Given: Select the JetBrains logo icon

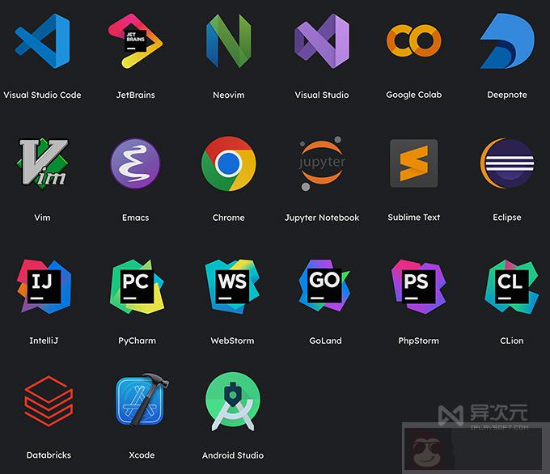Looking at the screenshot, I should [x=135, y=40].
